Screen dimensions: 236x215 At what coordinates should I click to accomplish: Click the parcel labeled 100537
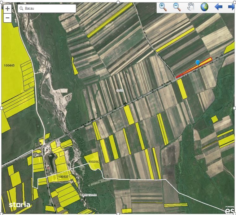click(x=63, y=177)
